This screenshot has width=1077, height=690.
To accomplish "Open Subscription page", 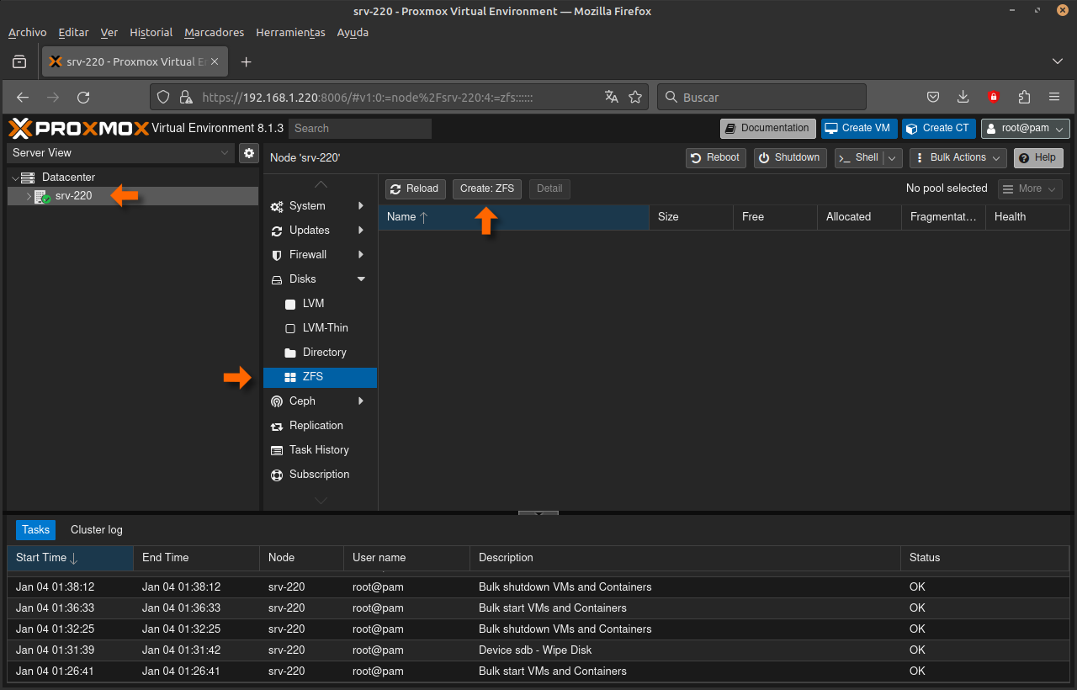I will [x=320, y=475].
